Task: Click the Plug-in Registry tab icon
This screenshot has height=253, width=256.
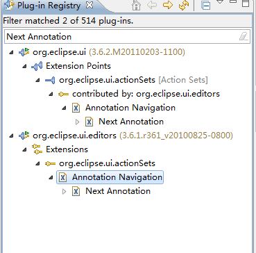Action: point(9,6)
